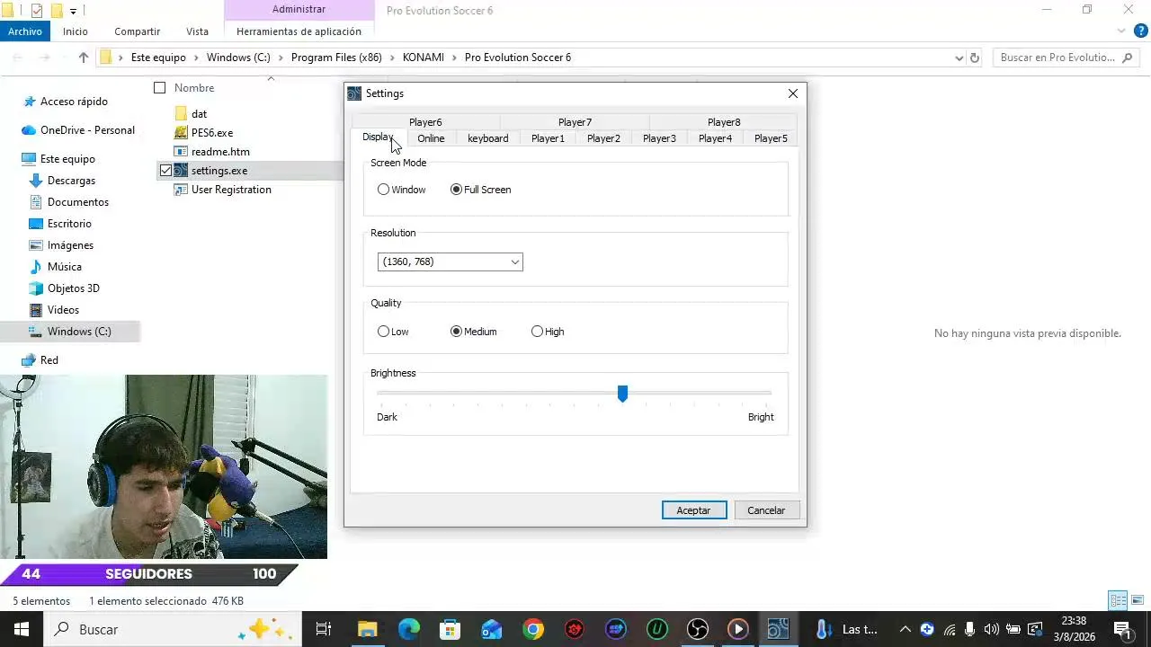Open Música folder in sidebar
Image resolution: width=1151 pixels, height=647 pixels.
click(x=65, y=267)
